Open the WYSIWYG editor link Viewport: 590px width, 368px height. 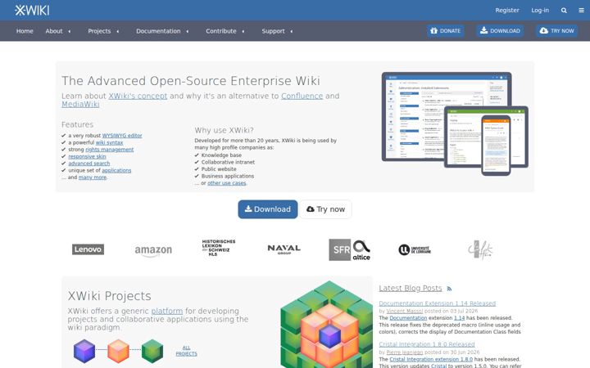(122, 136)
